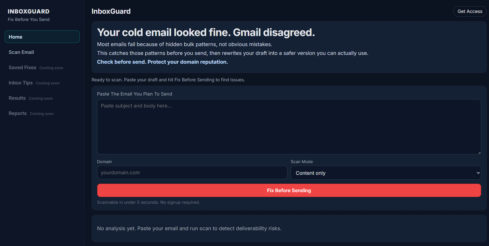This screenshot has width=489, height=246.
Task: Click the 'Coming soon' badge beside Reports
Action: 42,114
